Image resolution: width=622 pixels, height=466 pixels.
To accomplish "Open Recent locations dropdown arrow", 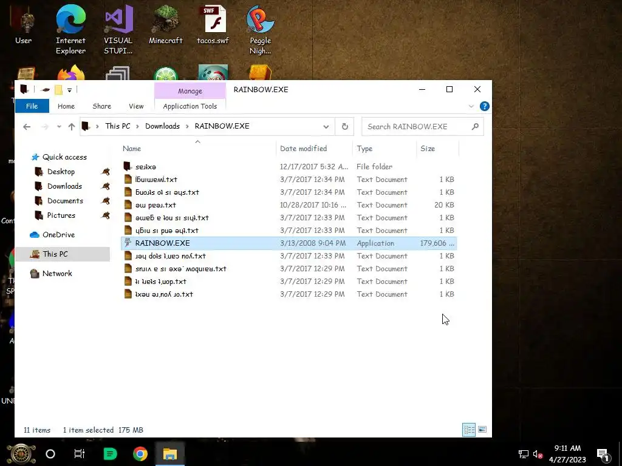I will (x=59, y=127).
